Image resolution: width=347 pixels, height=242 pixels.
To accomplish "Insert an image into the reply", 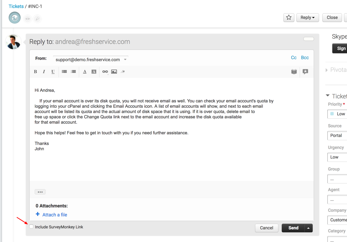I will (x=114, y=72).
